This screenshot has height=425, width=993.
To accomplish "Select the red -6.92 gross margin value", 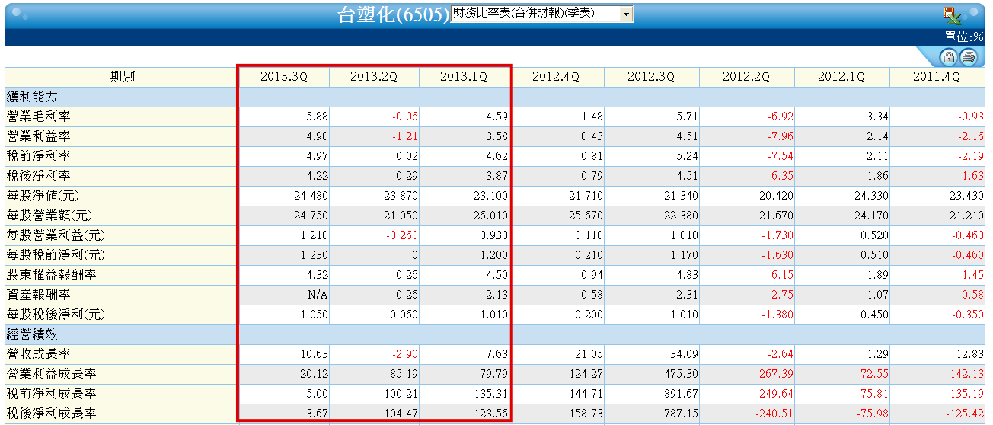I will 781,117.
